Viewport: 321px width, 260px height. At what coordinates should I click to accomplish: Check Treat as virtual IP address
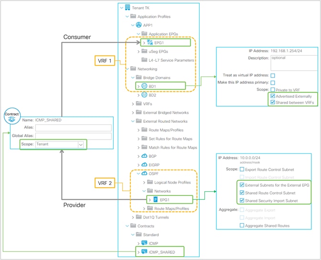[273, 76]
